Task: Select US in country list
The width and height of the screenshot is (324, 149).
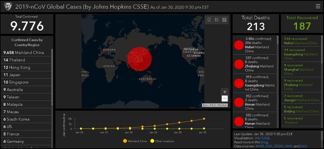Action: pyautogui.click(x=26, y=127)
